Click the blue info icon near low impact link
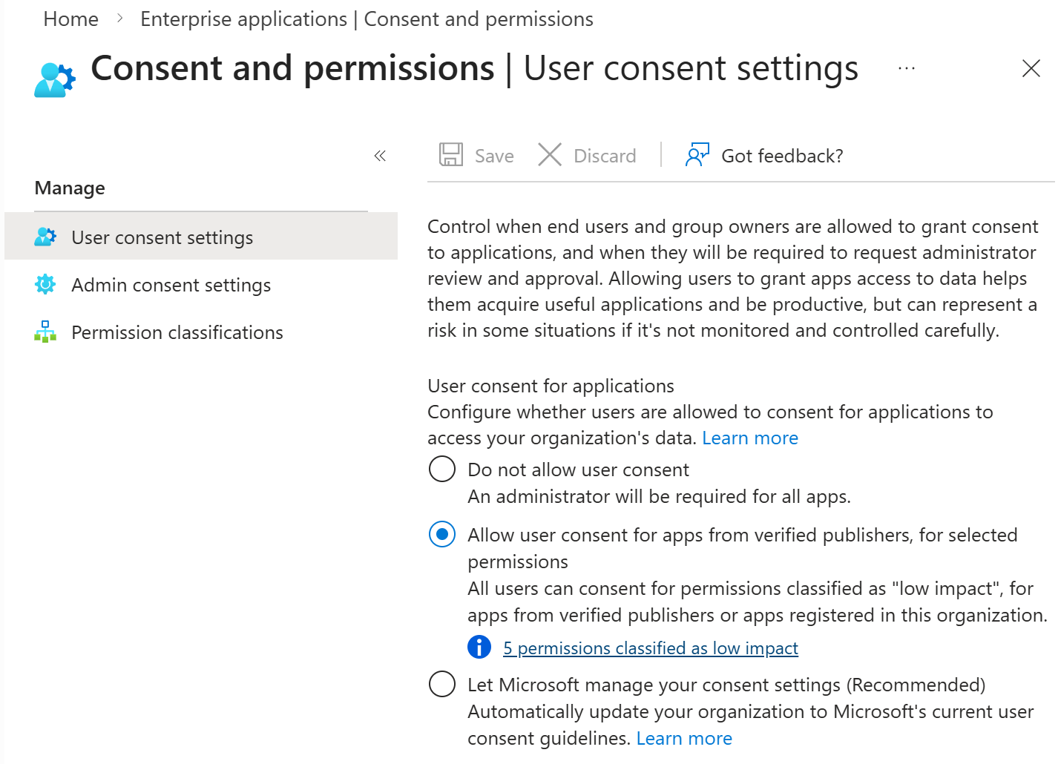 click(x=479, y=647)
